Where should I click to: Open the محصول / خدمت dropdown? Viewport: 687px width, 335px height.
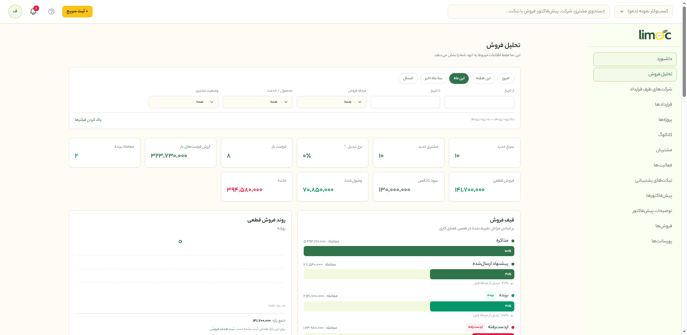[257, 102]
